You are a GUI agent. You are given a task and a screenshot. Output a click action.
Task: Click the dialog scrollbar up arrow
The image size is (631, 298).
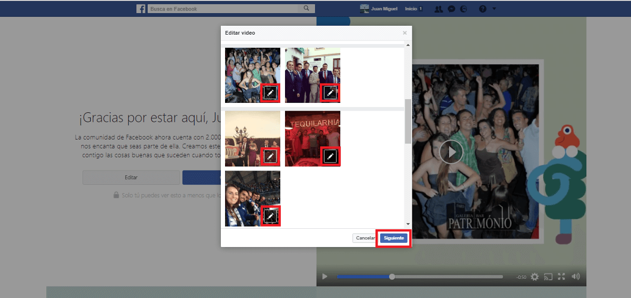[x=408, y=46]
